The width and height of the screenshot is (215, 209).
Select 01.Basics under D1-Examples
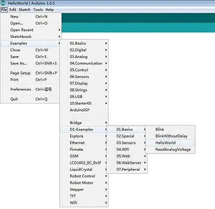coord(127,129)
